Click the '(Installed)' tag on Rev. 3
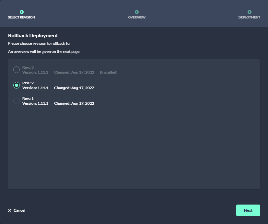The image size is (268, 224). 109,72
